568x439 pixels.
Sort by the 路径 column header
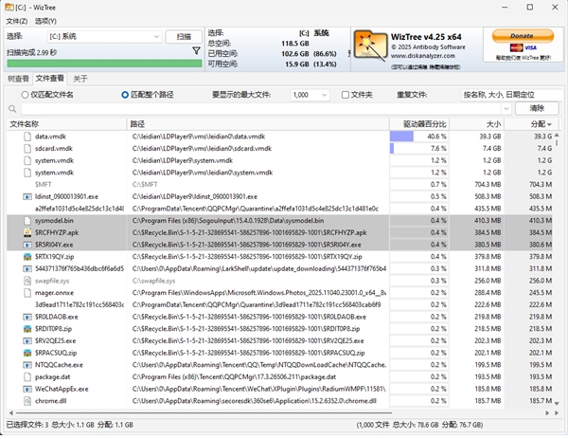(x=257, y=124)
